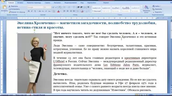Open the Рецензирование tab
This screenshot has width=172, height=96.
(x=71, y=3)
